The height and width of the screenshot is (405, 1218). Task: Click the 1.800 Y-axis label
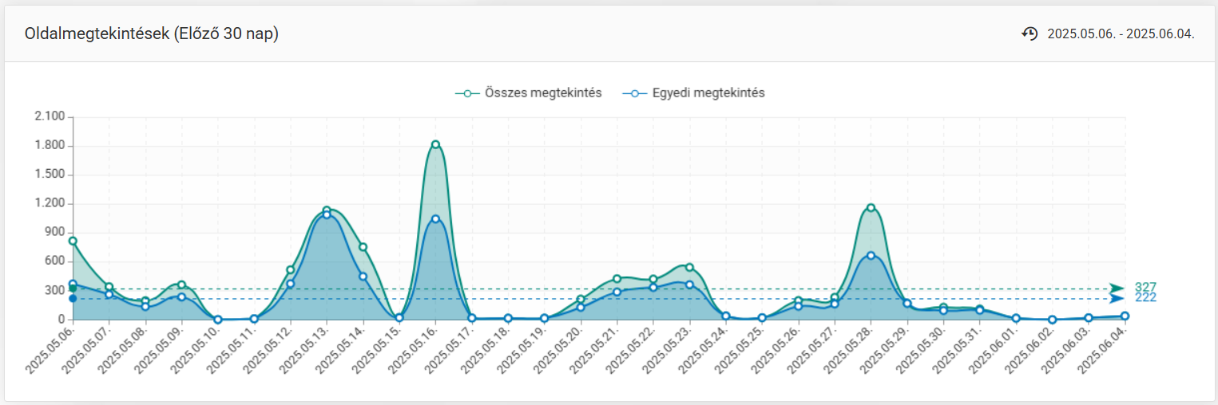pos(50,146)
